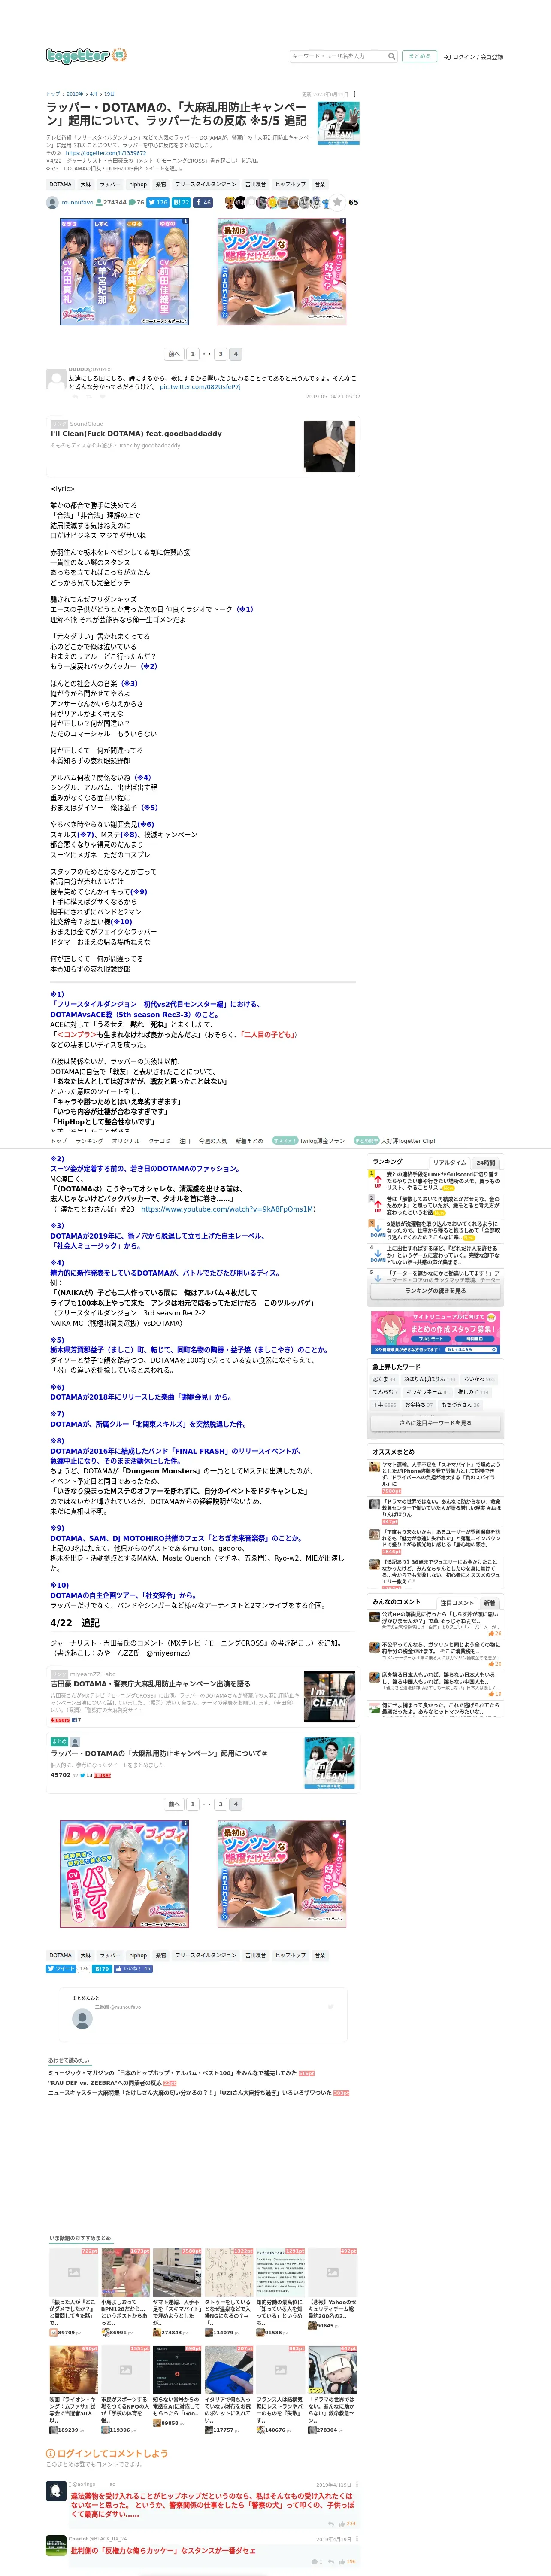This screenshot has width=551, height=2576.
Task: Click the 19日 breadcrumb
Action: pos(109,94)
